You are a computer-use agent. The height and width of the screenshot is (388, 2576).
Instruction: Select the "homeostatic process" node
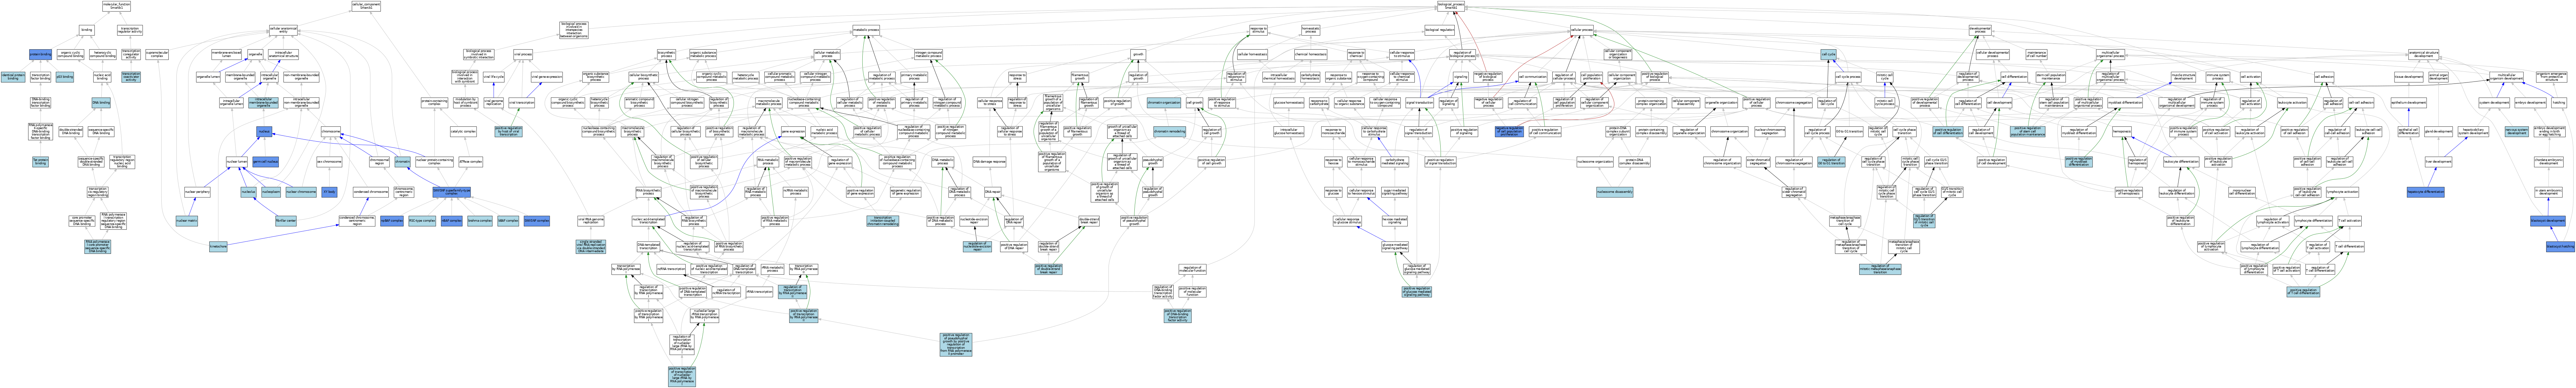pos(1311,30)
